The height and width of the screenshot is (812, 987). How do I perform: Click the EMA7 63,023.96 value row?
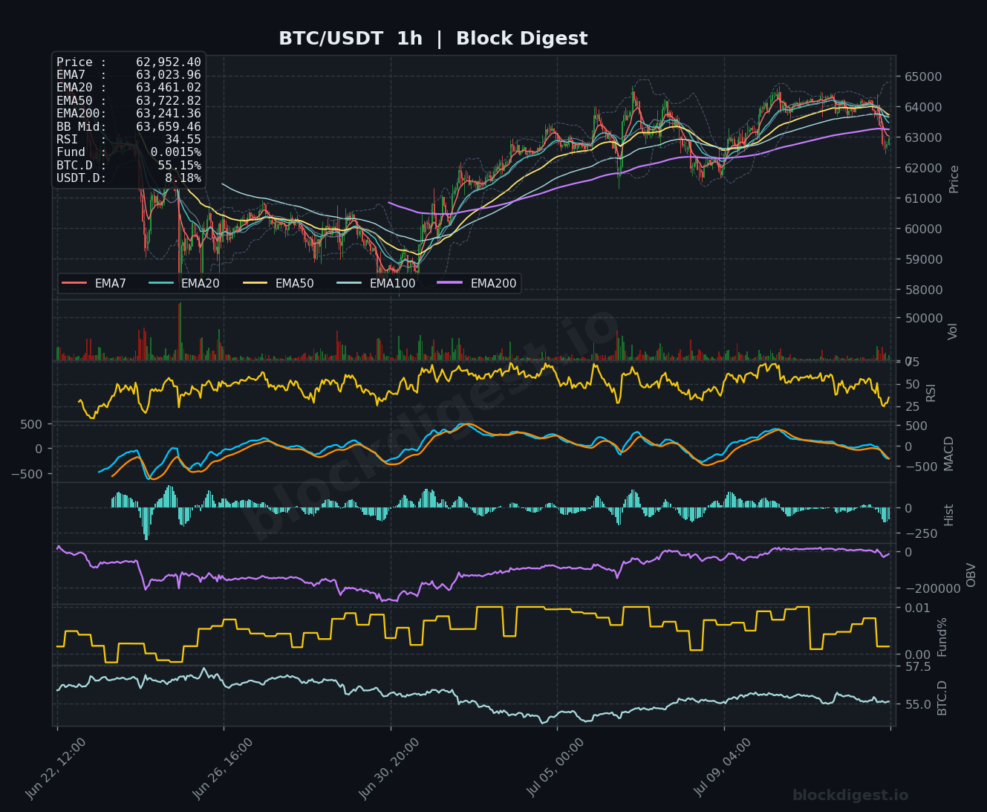128,75
